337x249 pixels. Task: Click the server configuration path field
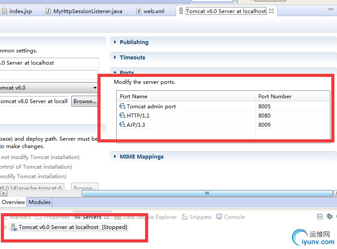coord(34,101)
